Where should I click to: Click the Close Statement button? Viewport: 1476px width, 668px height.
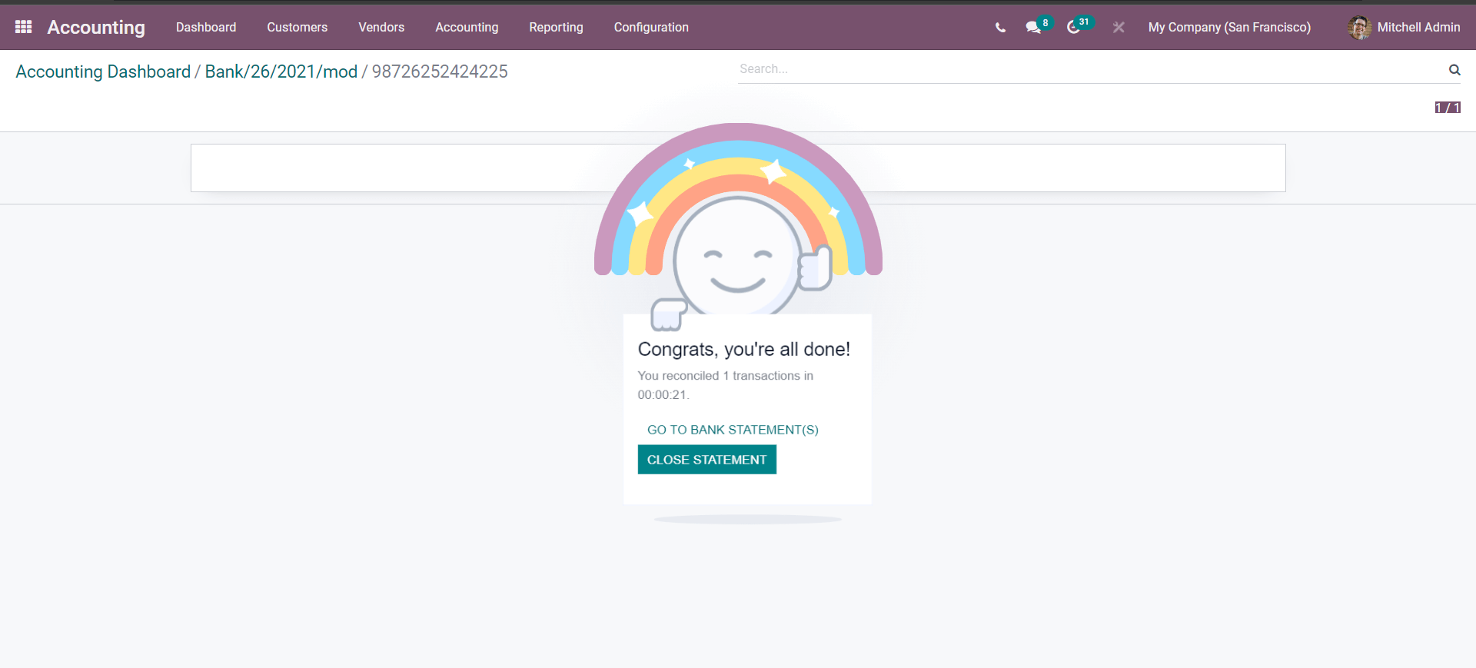coord(707,460)
